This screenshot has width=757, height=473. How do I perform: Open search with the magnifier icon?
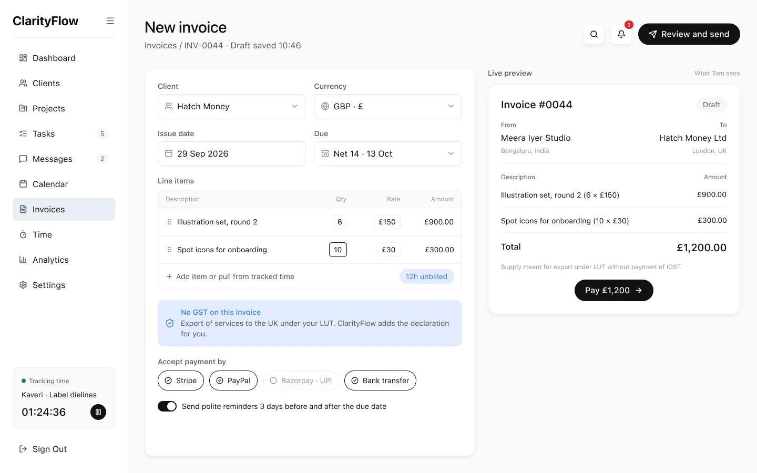[594, 34]
